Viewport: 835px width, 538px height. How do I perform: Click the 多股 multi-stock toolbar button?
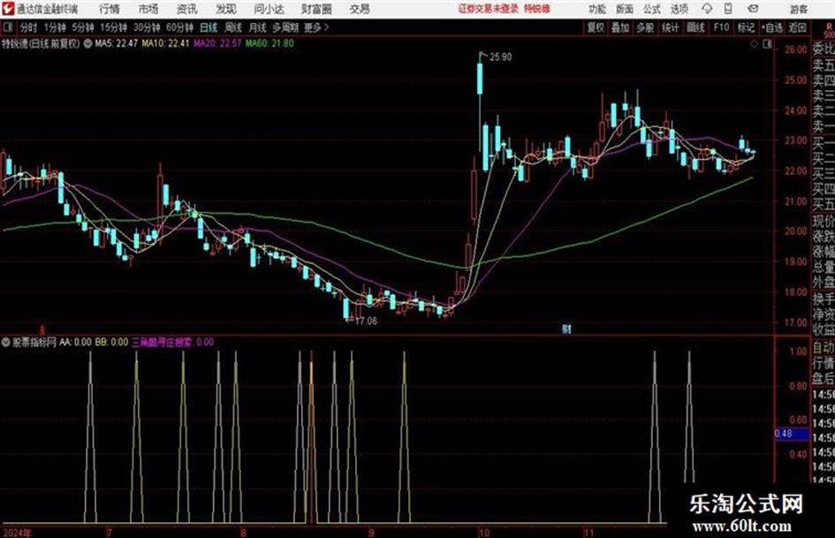(x=645, y=27)
